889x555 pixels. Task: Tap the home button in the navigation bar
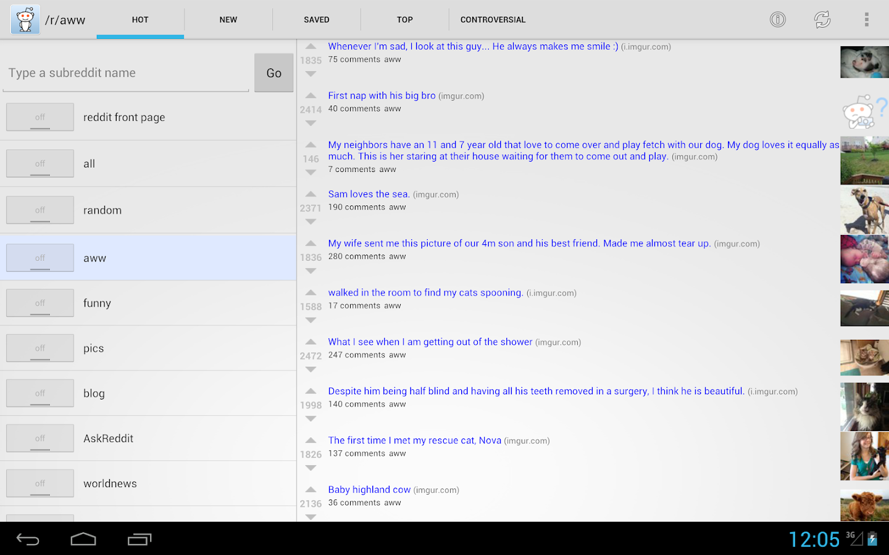click(83, 538)
